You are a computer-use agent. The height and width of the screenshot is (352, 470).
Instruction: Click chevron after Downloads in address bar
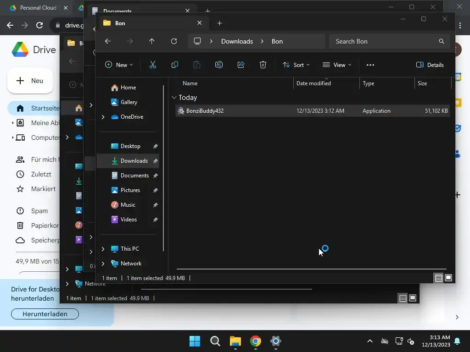[x=262, y=41]
